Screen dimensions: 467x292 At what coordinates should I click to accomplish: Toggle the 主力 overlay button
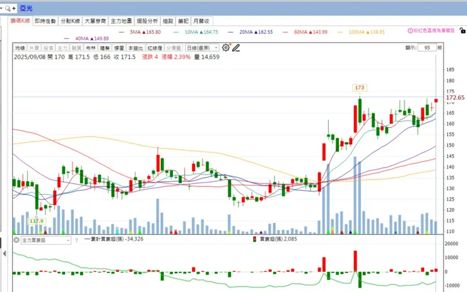(x=62, y=48)
